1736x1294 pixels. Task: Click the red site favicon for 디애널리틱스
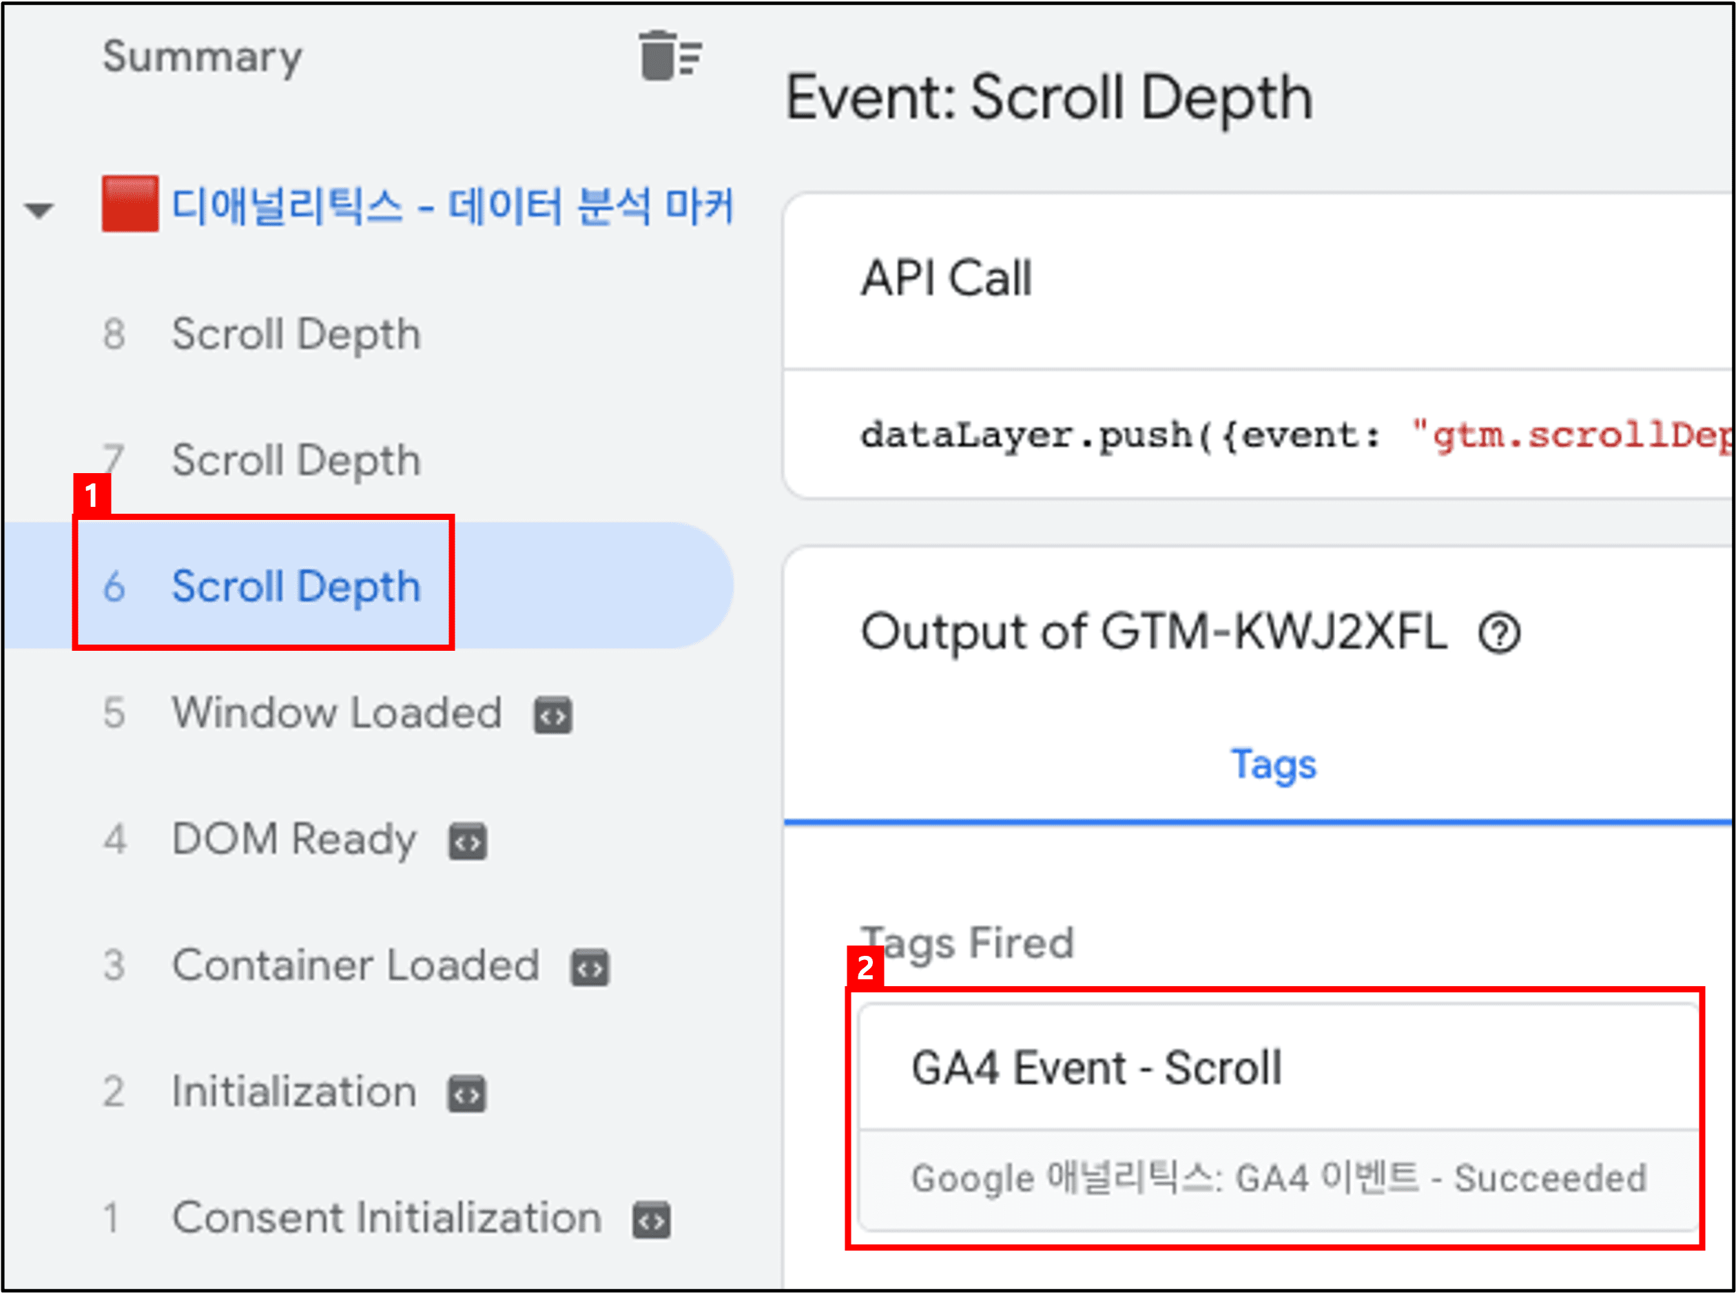(130, 204)
